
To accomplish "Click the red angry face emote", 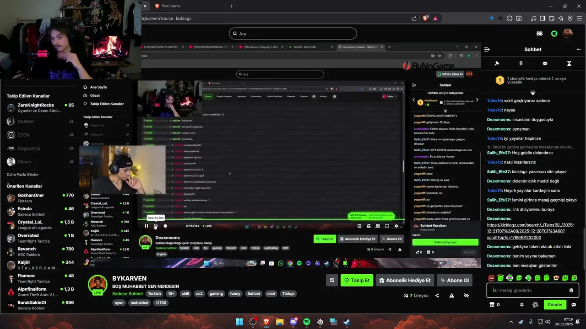I will 491,278.
